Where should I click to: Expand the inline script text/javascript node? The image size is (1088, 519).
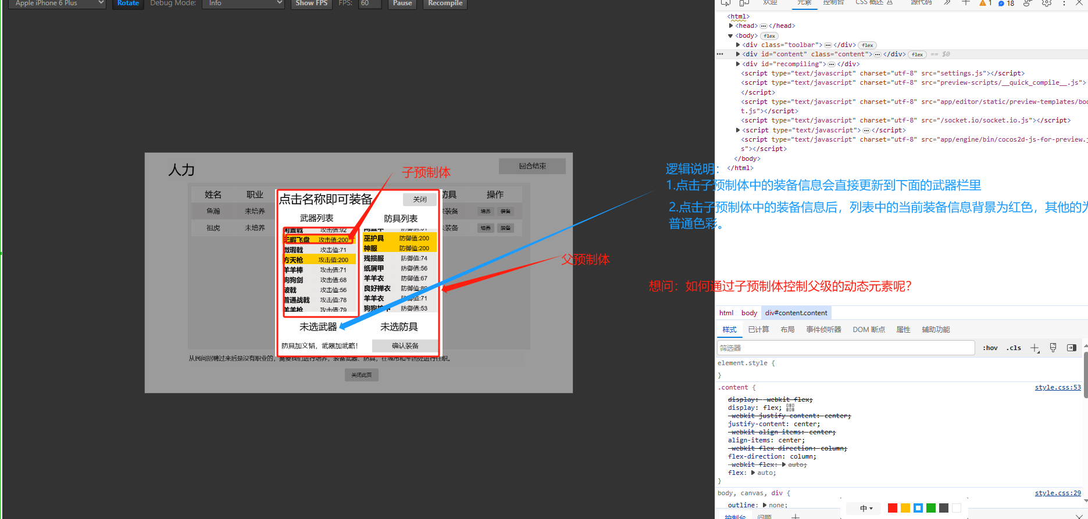pos(738,130)
